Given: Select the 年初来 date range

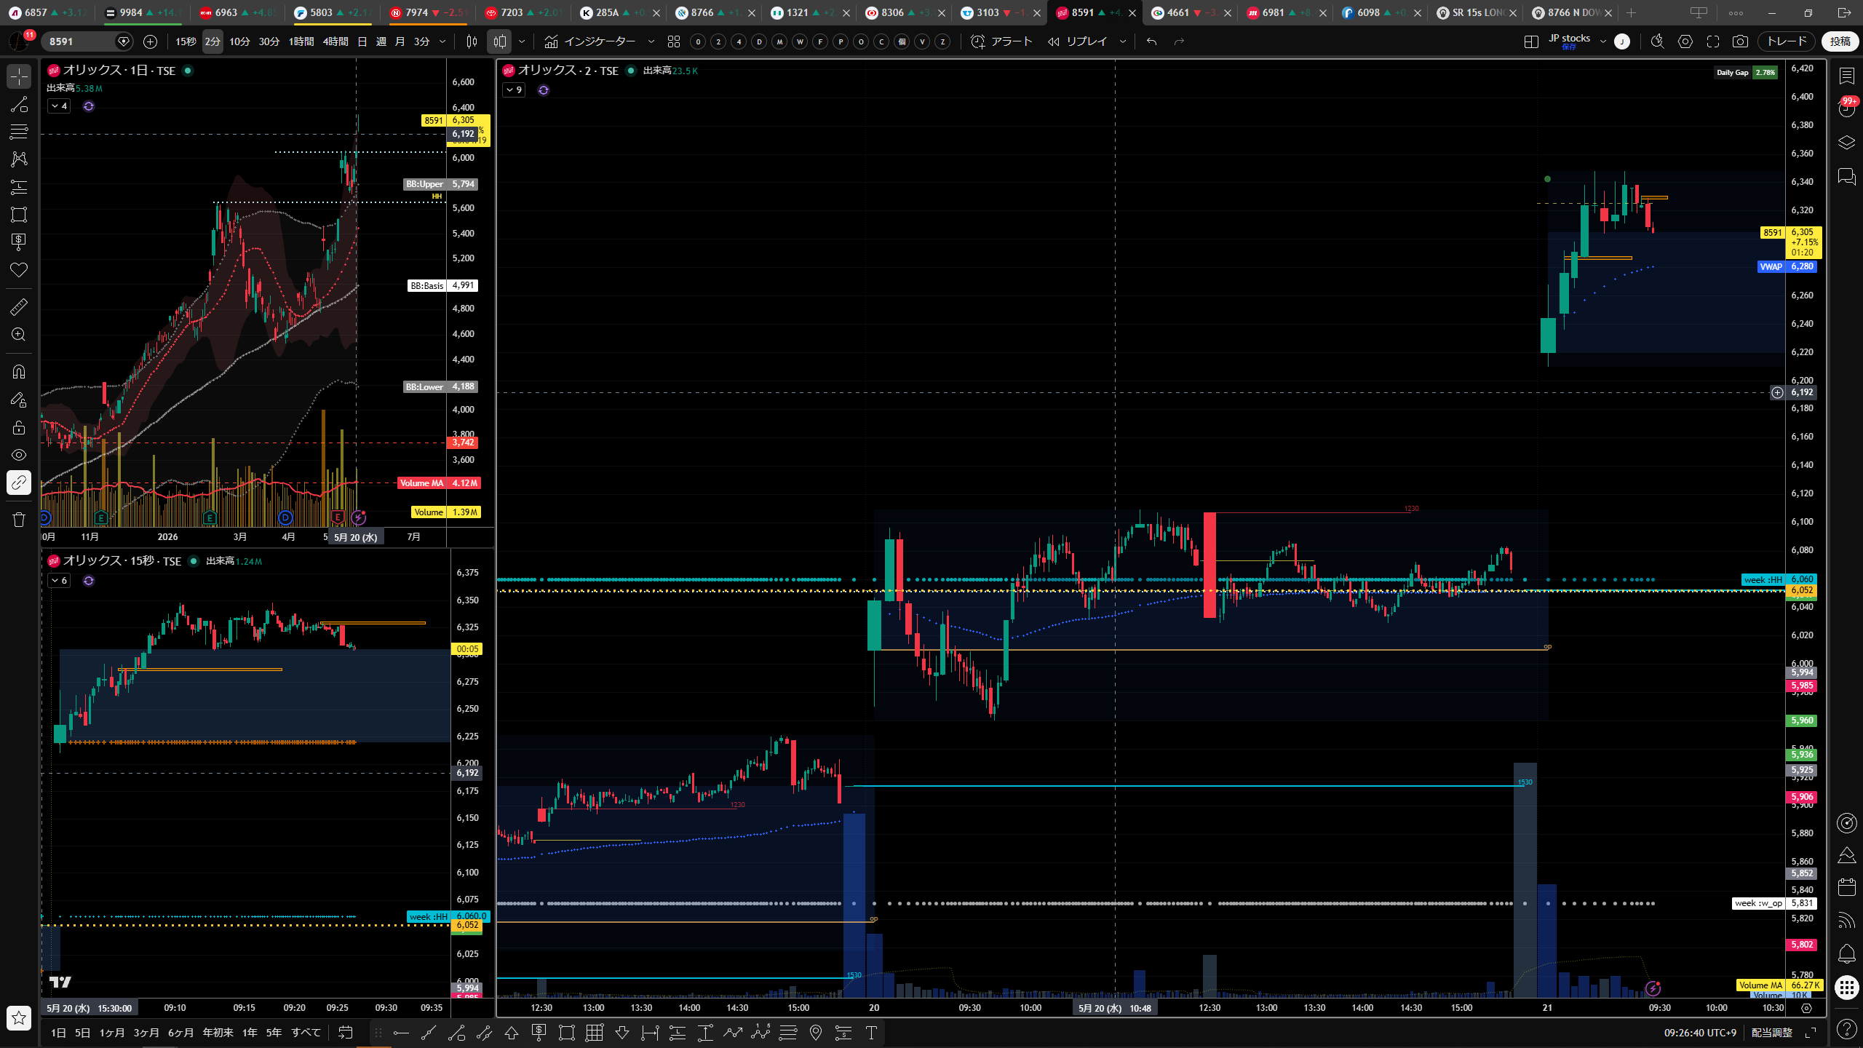Looking at the screenshot, I should 218,1033.
